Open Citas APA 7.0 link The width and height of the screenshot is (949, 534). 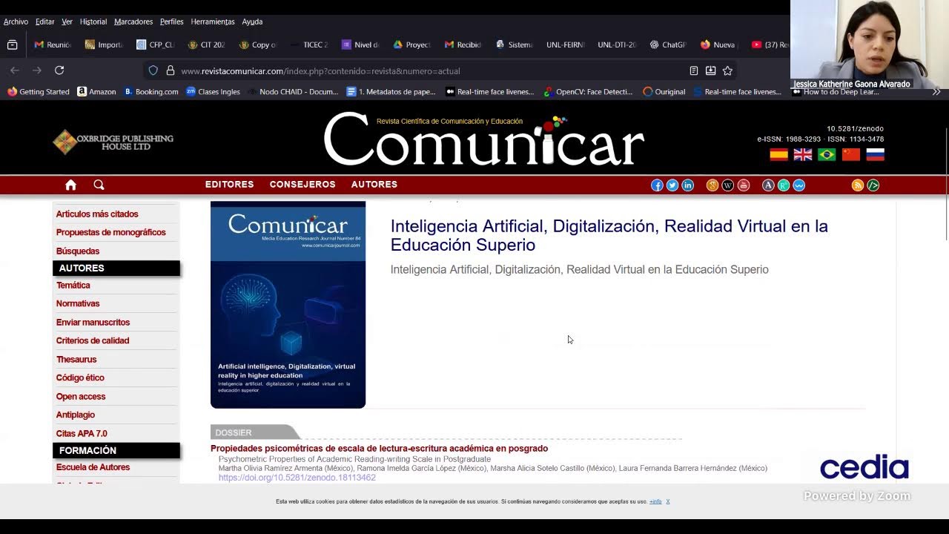[x=82, y=434]
